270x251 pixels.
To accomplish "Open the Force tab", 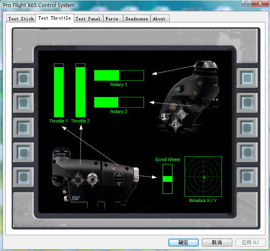I will (112, 19).
